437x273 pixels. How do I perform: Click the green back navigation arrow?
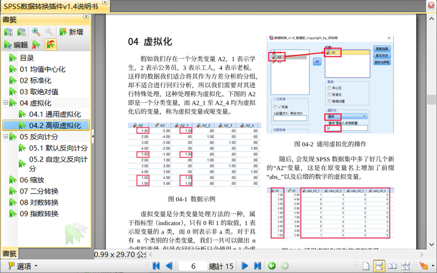[x=272, y=266]
